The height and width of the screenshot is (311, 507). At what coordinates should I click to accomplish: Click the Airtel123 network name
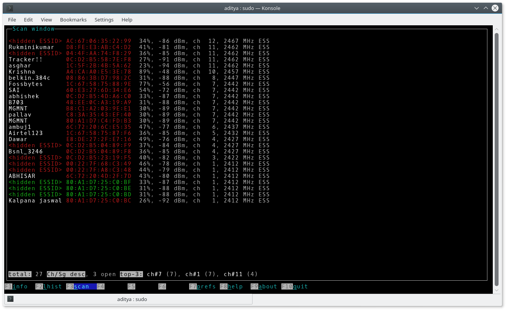tap(26, 133)
